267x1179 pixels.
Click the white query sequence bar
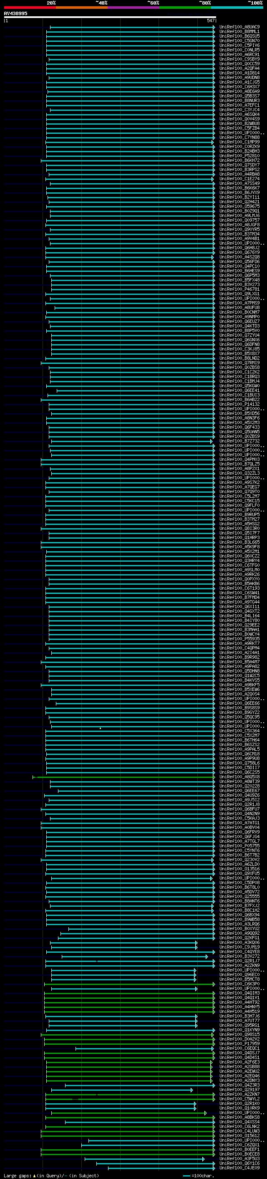[x=110, y=17]
